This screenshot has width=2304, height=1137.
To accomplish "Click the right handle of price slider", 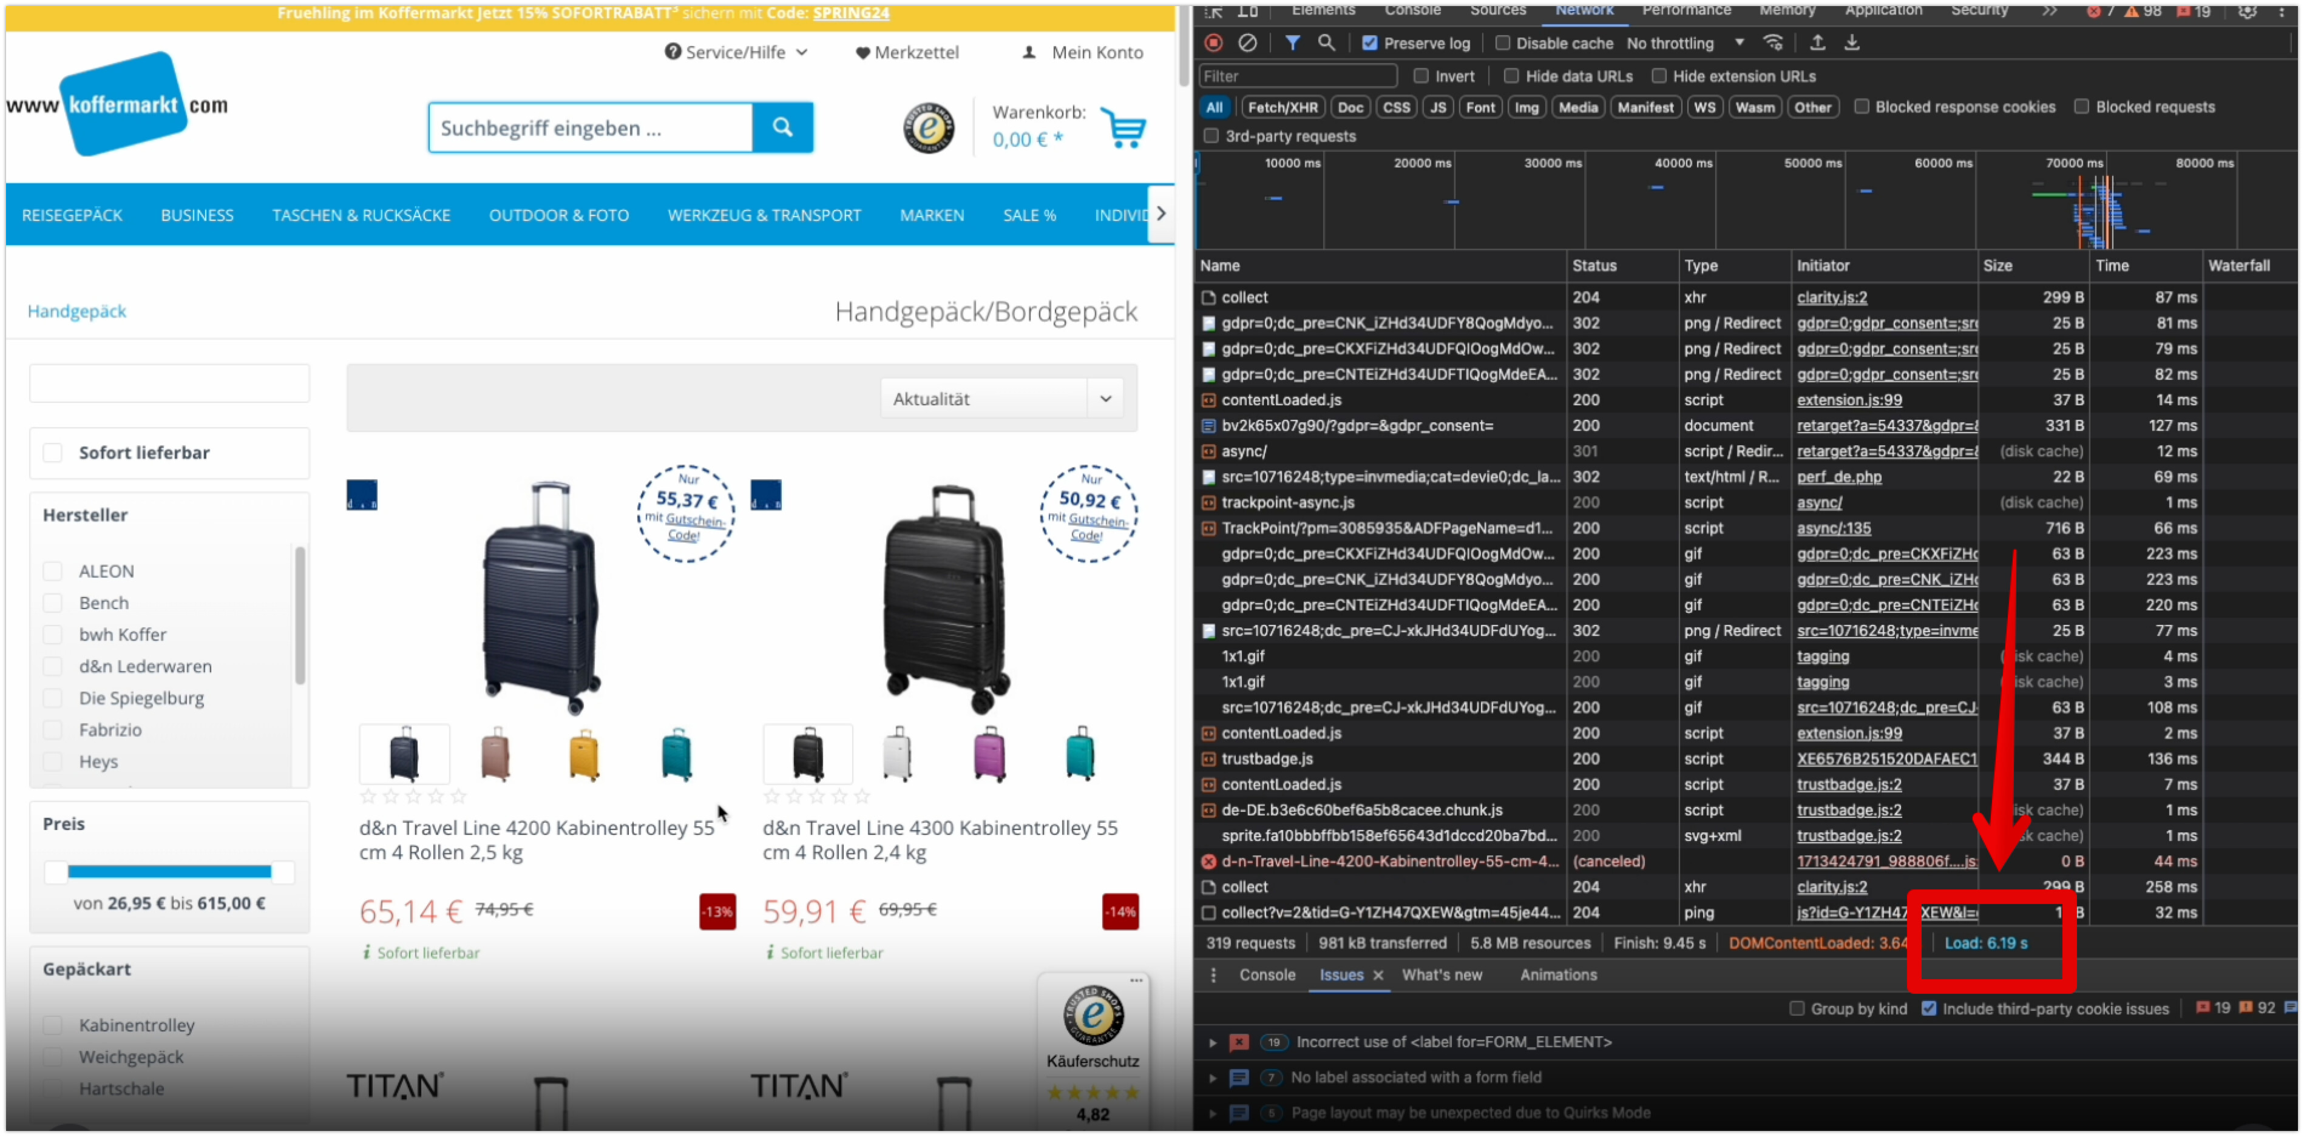I will click(283, 871).
